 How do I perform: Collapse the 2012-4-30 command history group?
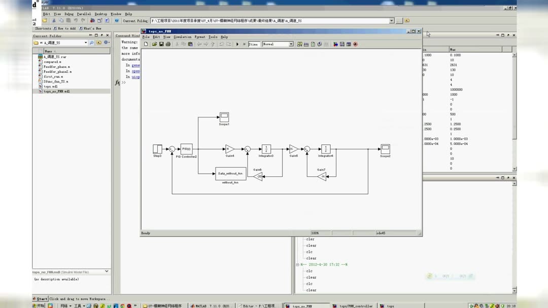298,265
